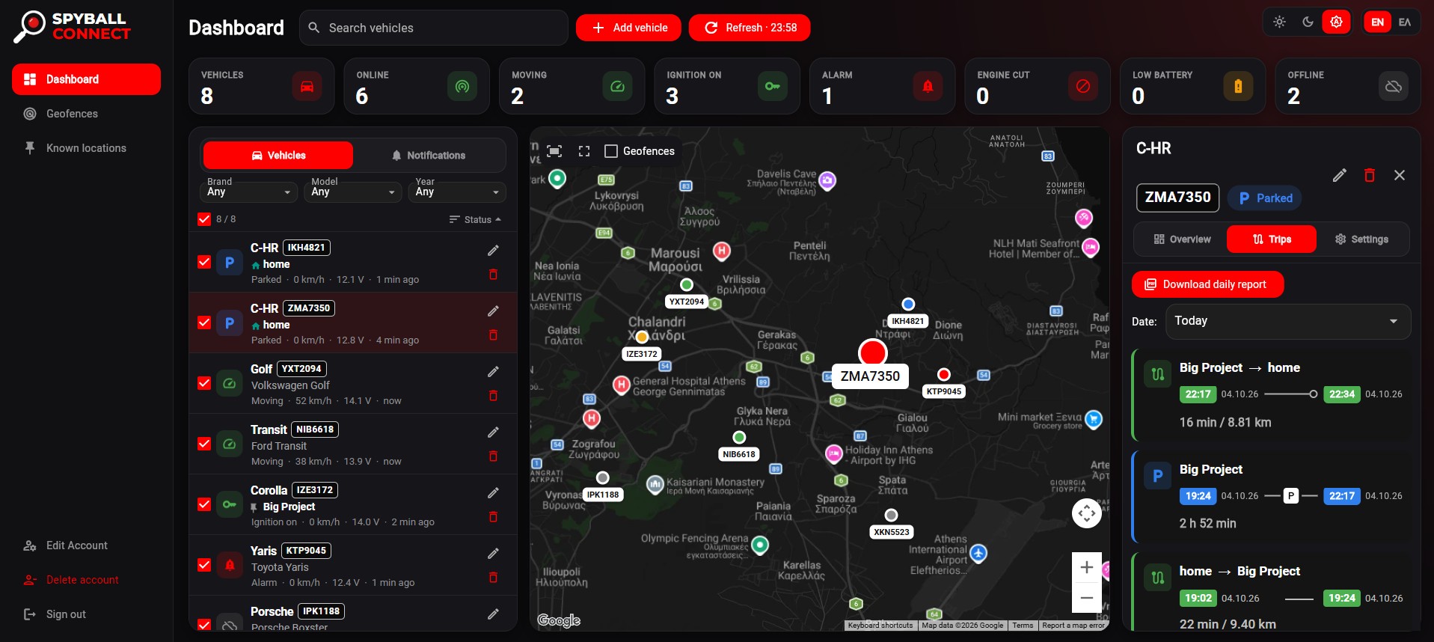
Task: Uncheck the Yaris KTP9045 checkbox
Action: 203,565
